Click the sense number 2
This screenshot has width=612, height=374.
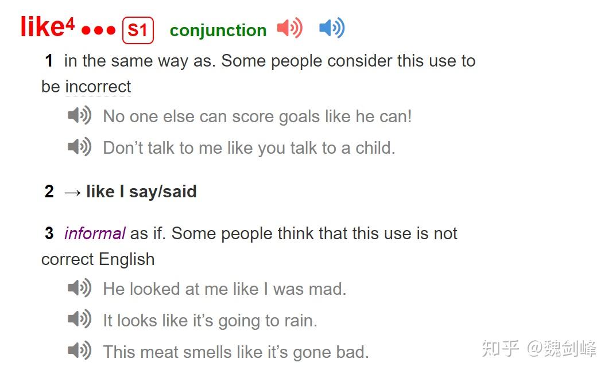coord(49,192)
